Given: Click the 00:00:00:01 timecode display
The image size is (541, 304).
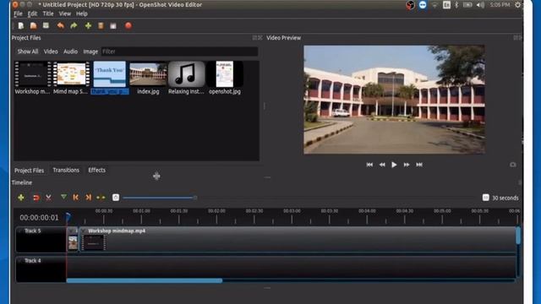Looking at the screenshot, I should 39,218.
